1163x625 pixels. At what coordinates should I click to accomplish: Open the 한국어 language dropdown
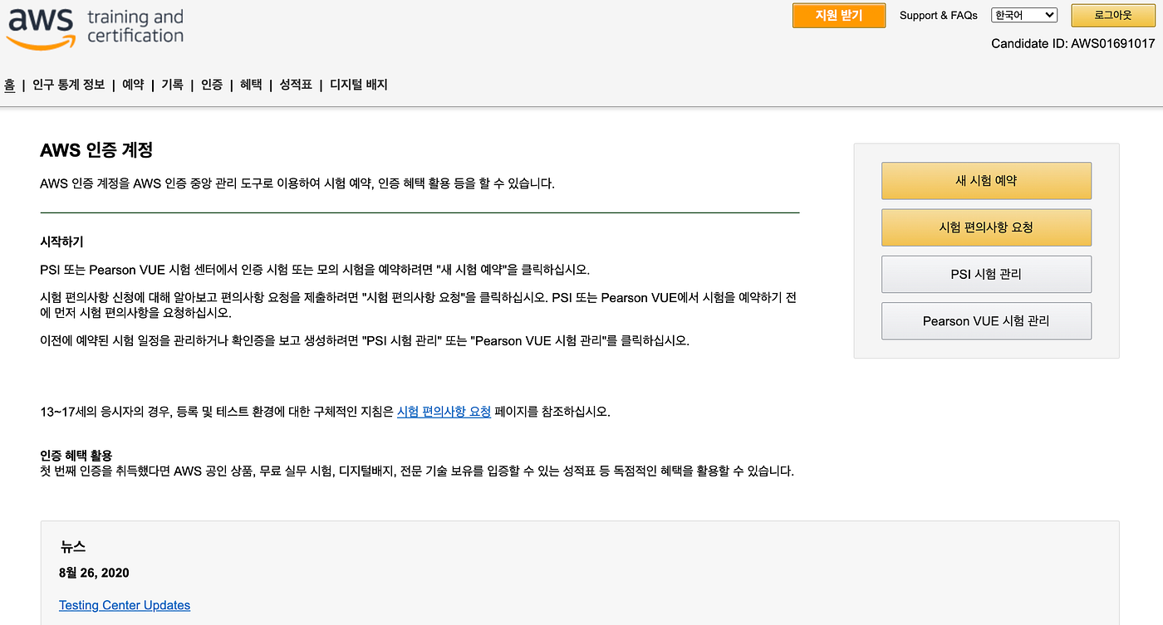point(1023,15)
